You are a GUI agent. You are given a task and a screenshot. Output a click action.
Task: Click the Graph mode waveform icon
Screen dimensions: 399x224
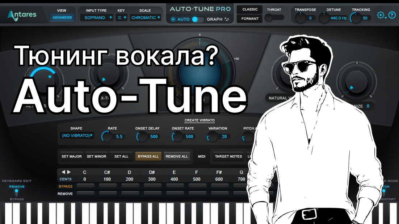tap(227, 19)
